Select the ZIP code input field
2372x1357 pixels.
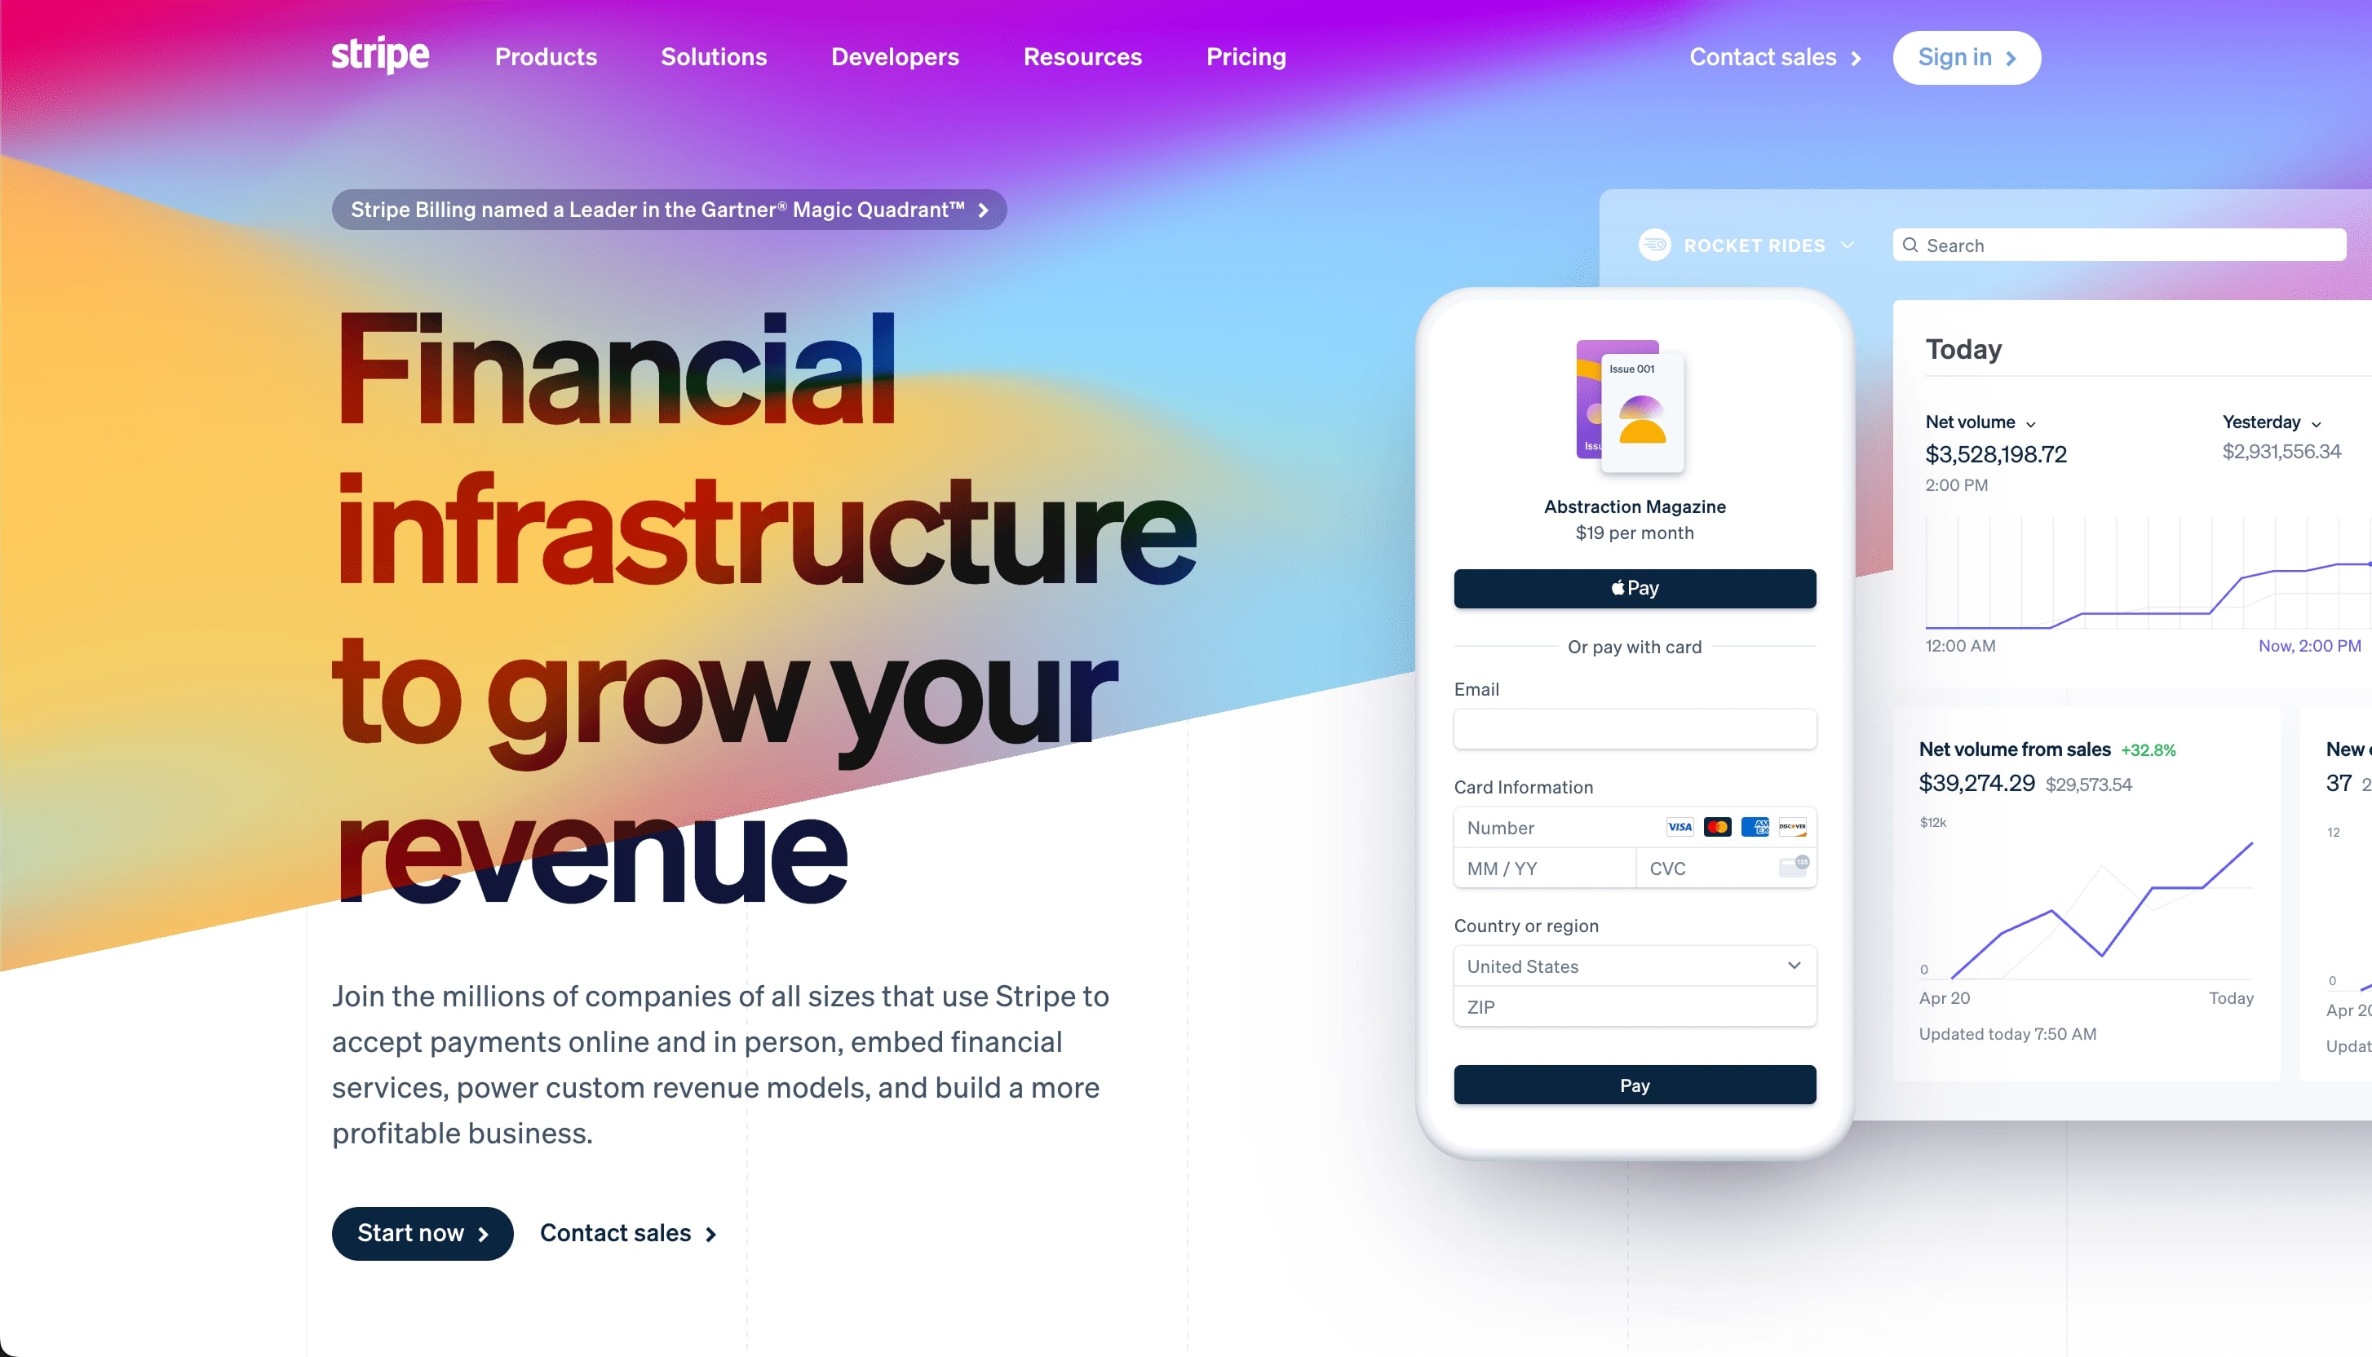coord(1634,1006)
